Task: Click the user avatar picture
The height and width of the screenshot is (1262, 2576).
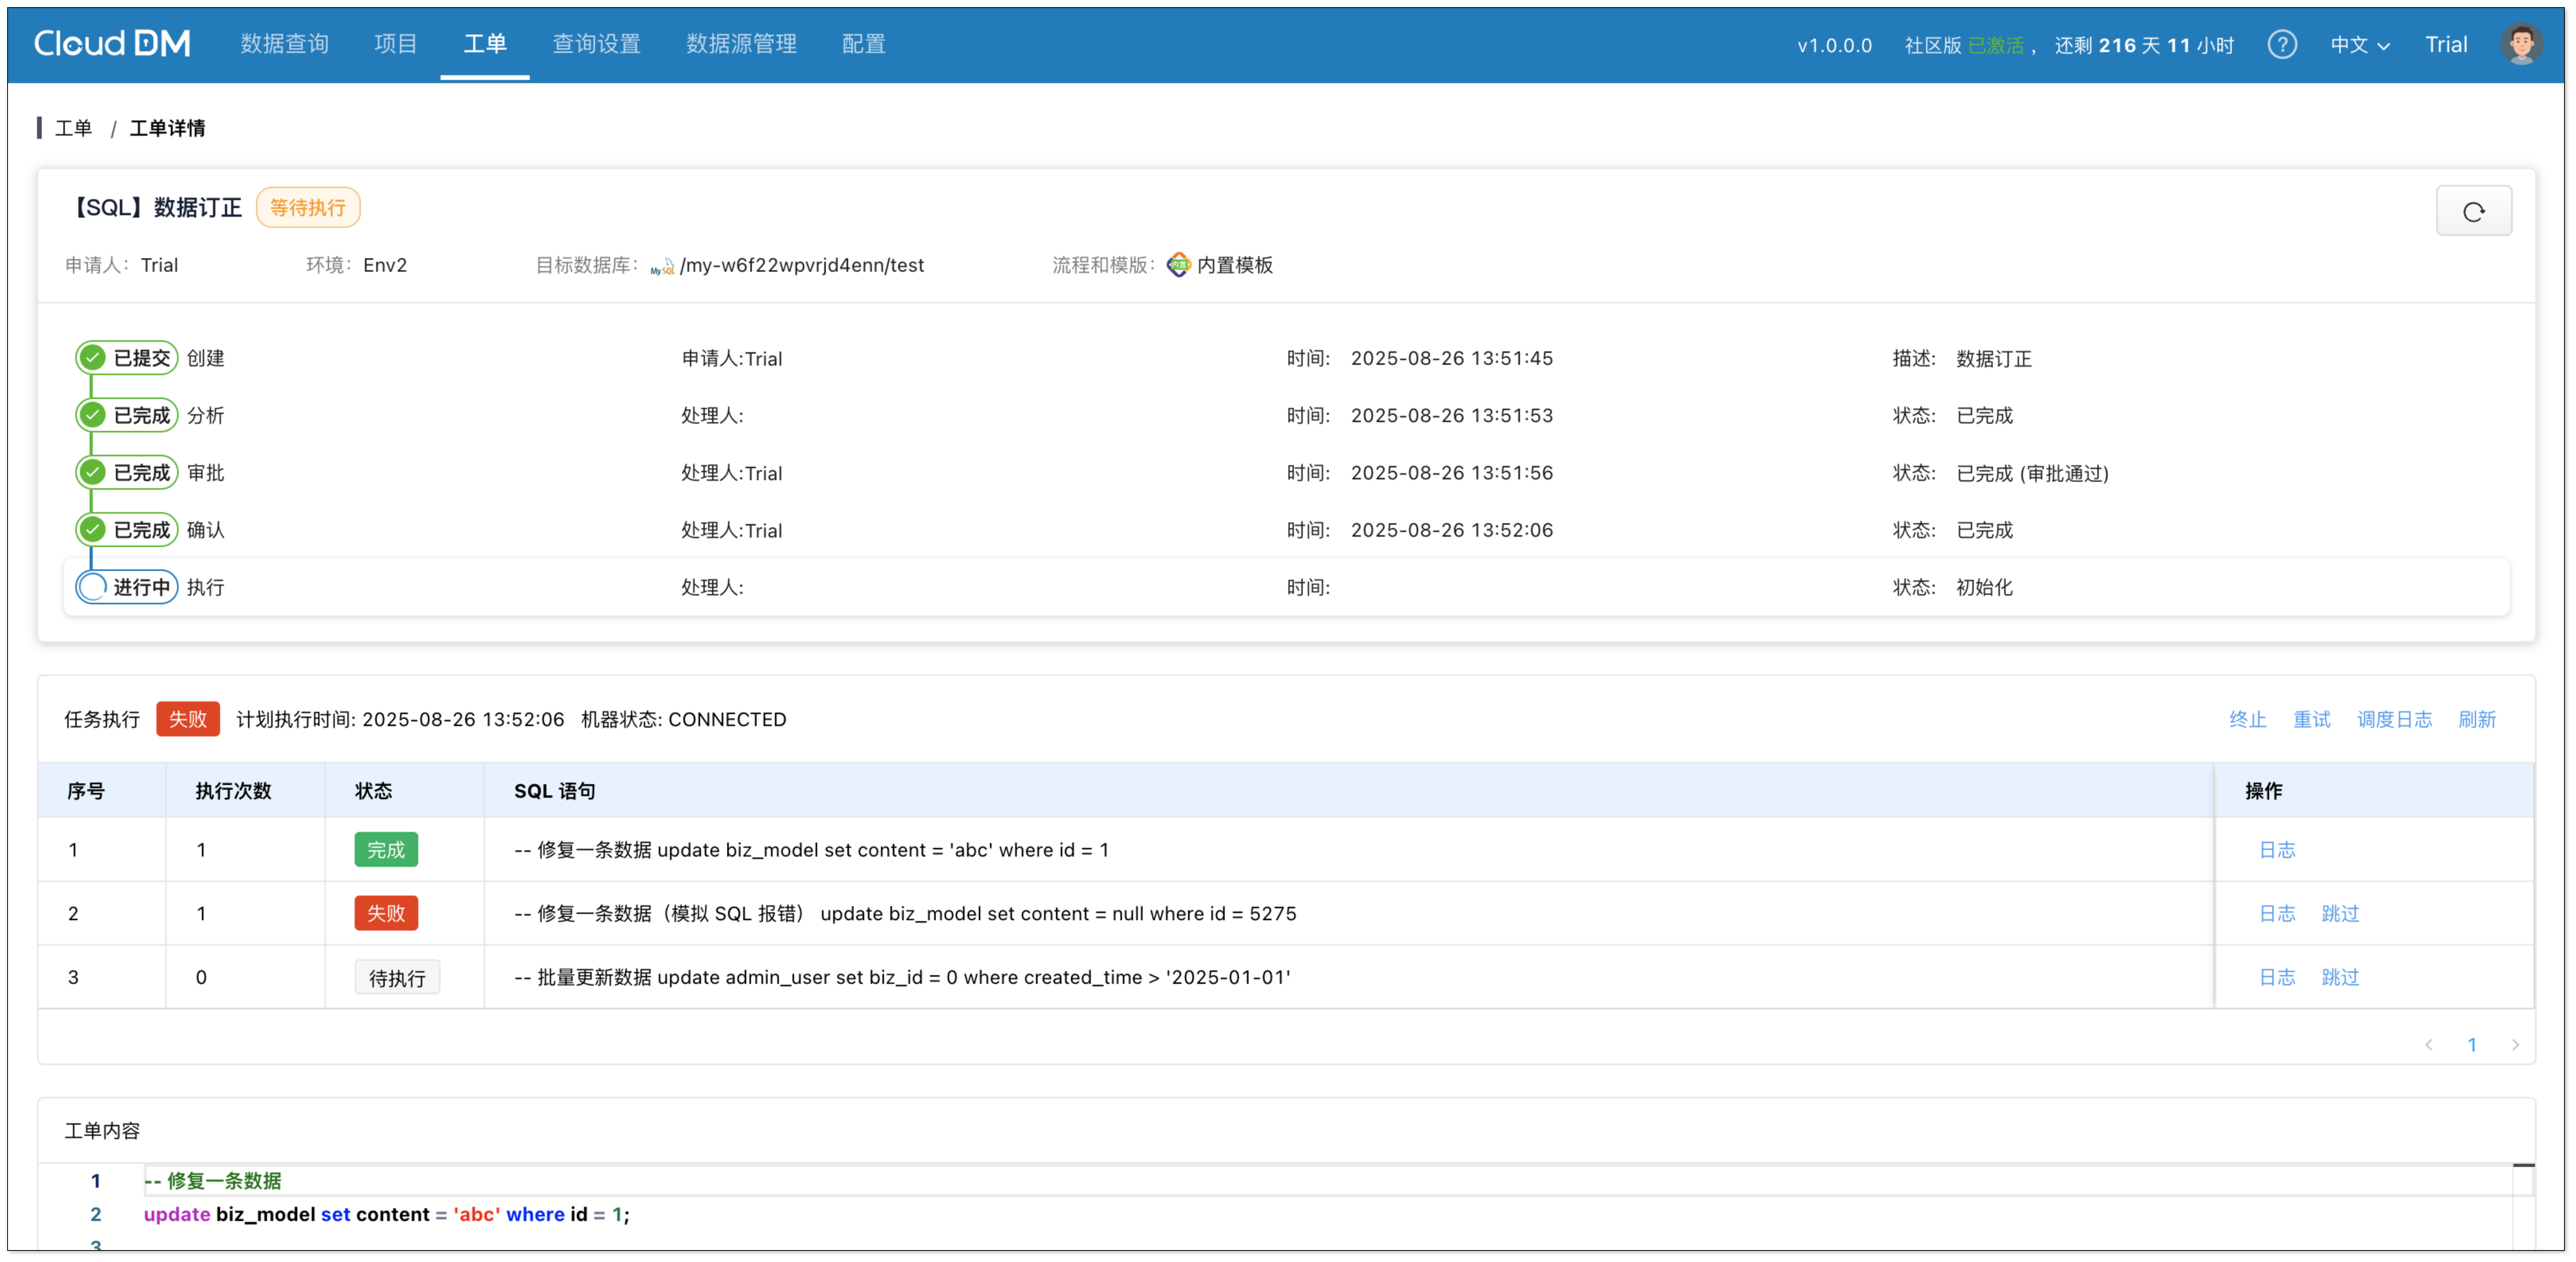Action: click(2521, 44)
